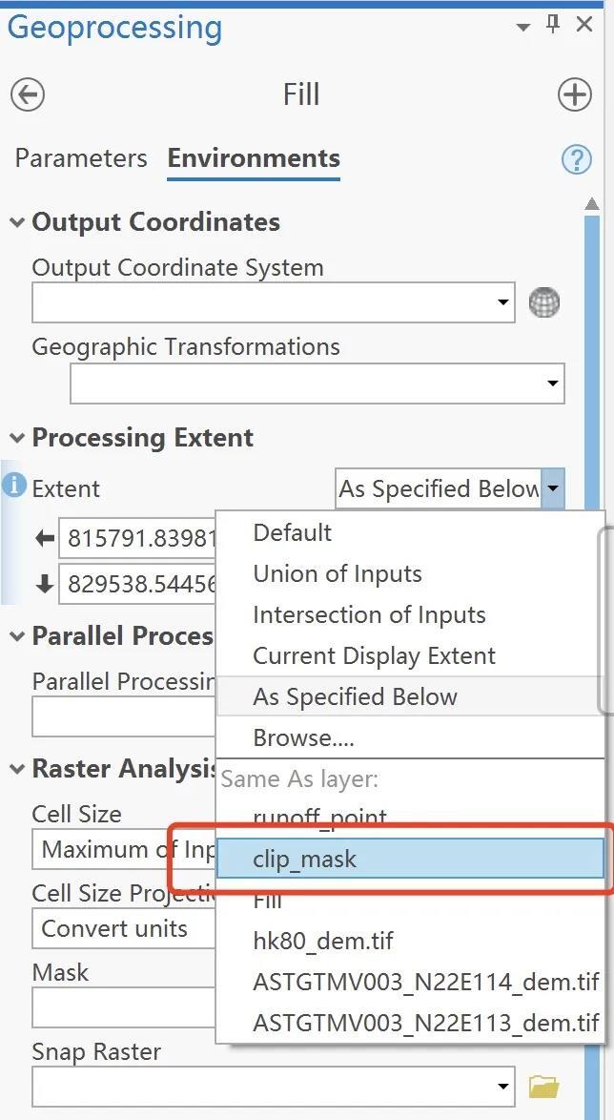Choose Current Display Extent option

coord(374,656)
